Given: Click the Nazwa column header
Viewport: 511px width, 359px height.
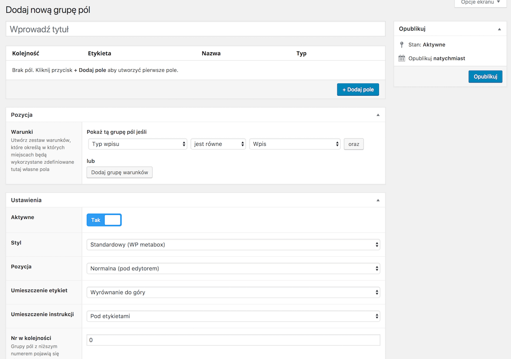Looking at the screenshot, I should tap(211, 53).
